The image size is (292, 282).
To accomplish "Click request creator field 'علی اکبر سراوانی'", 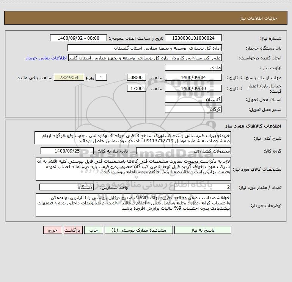I will pyautogui.click(x=145, y=58).
